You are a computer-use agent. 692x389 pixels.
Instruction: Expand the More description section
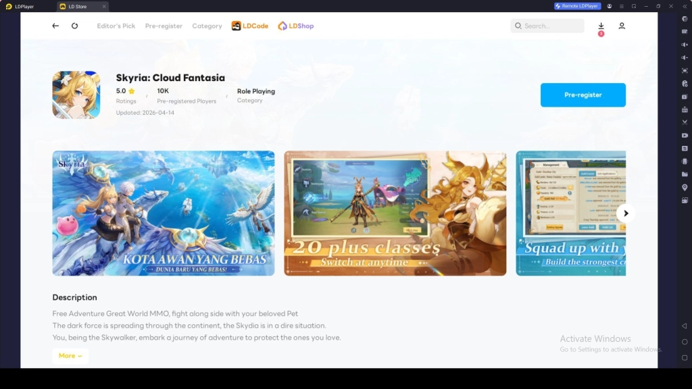point(70,355)
